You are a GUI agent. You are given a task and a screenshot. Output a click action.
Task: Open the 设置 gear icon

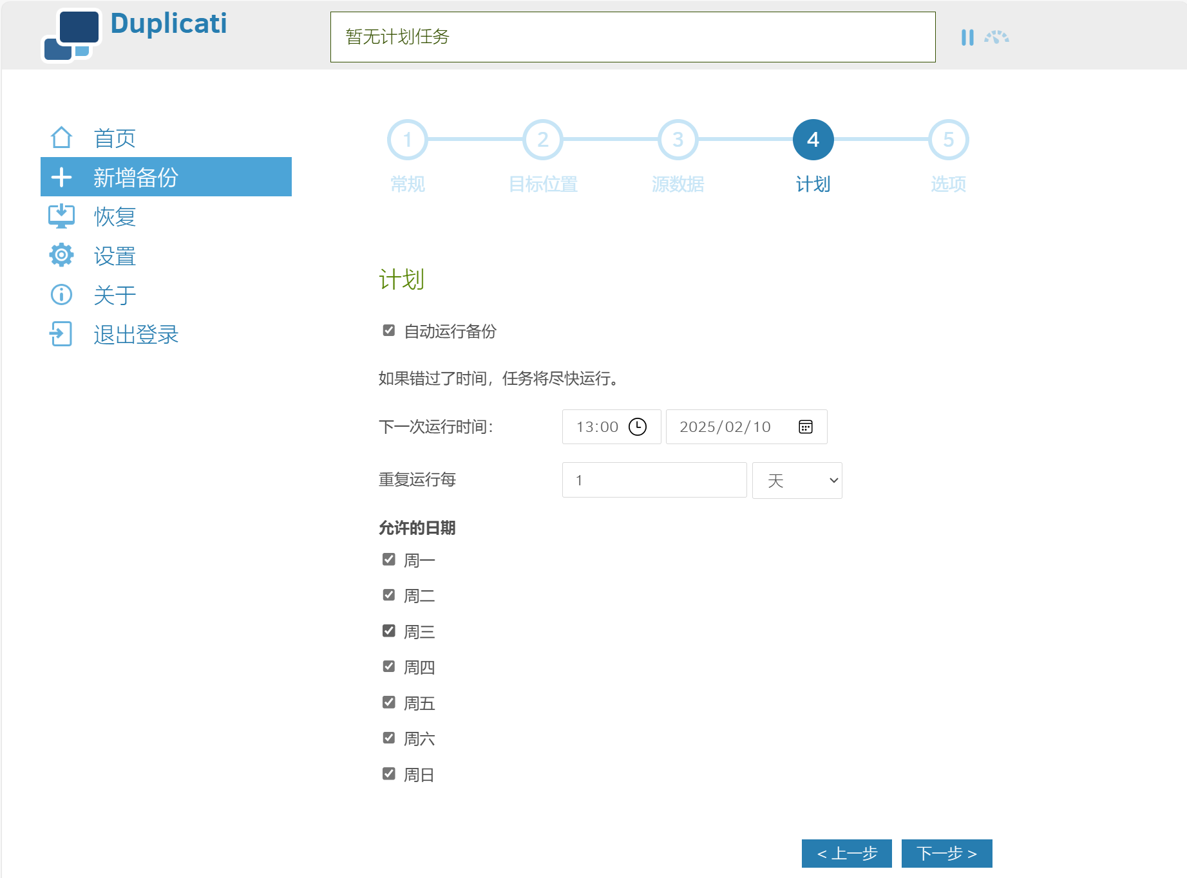[x=61, y=255]
